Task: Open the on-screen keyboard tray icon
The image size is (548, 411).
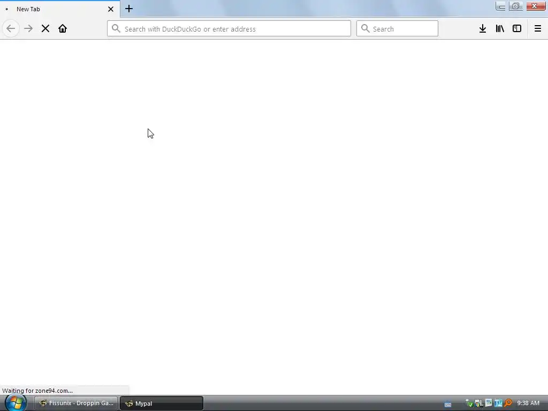Action: pos(448,405)
